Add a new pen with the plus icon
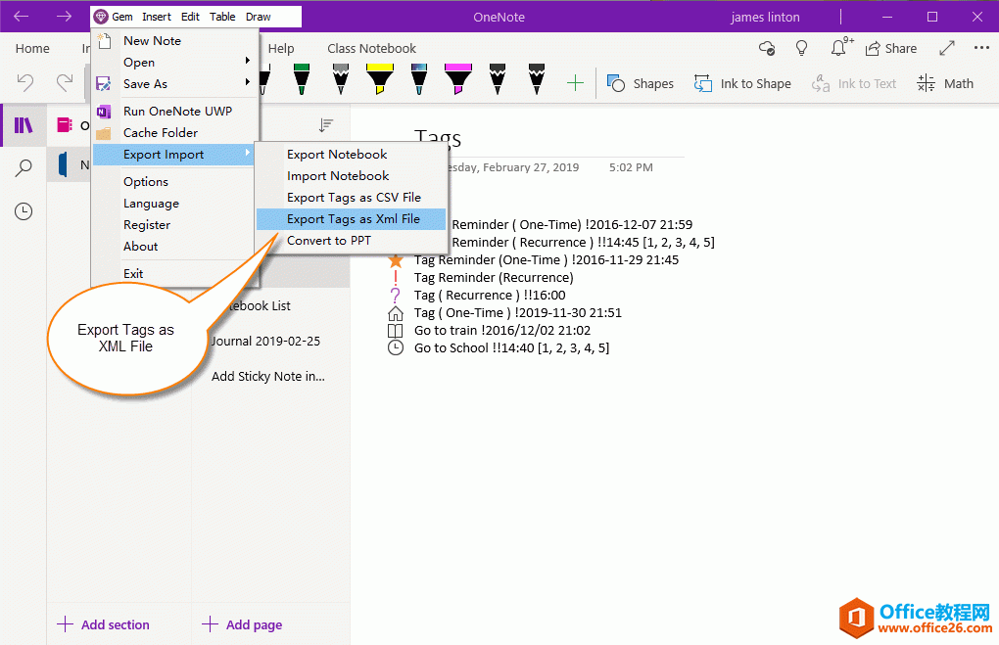The height and width of the screenshot is (645, 999). click(x=574, y=83)
